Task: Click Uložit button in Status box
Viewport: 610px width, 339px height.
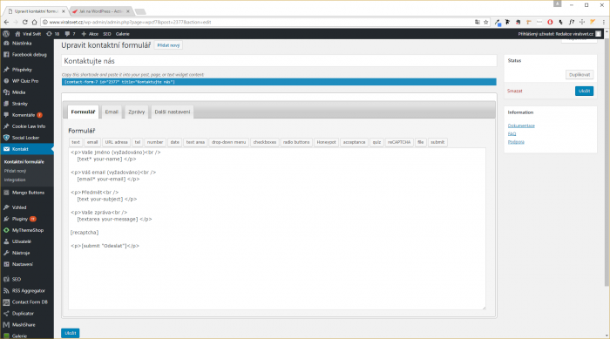Action: 584,91
